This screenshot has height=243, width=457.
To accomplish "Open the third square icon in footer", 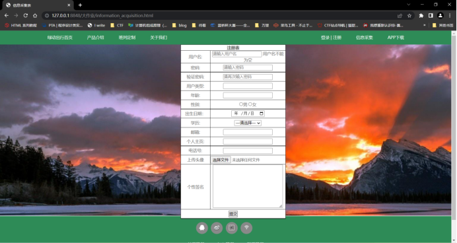I will click(232, 228).
